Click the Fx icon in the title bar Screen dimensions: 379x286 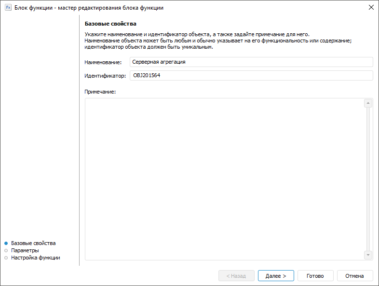tap(8, 7)
